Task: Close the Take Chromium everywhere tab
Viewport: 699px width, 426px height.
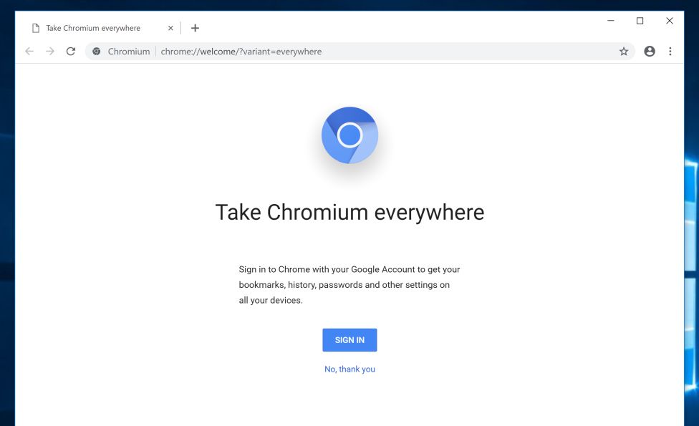Action: click(x=170, y=27)
